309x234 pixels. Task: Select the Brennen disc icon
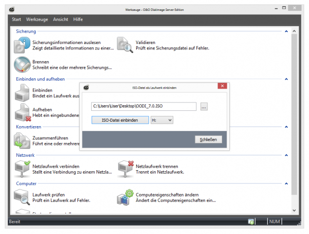click(x=22, y=64)
